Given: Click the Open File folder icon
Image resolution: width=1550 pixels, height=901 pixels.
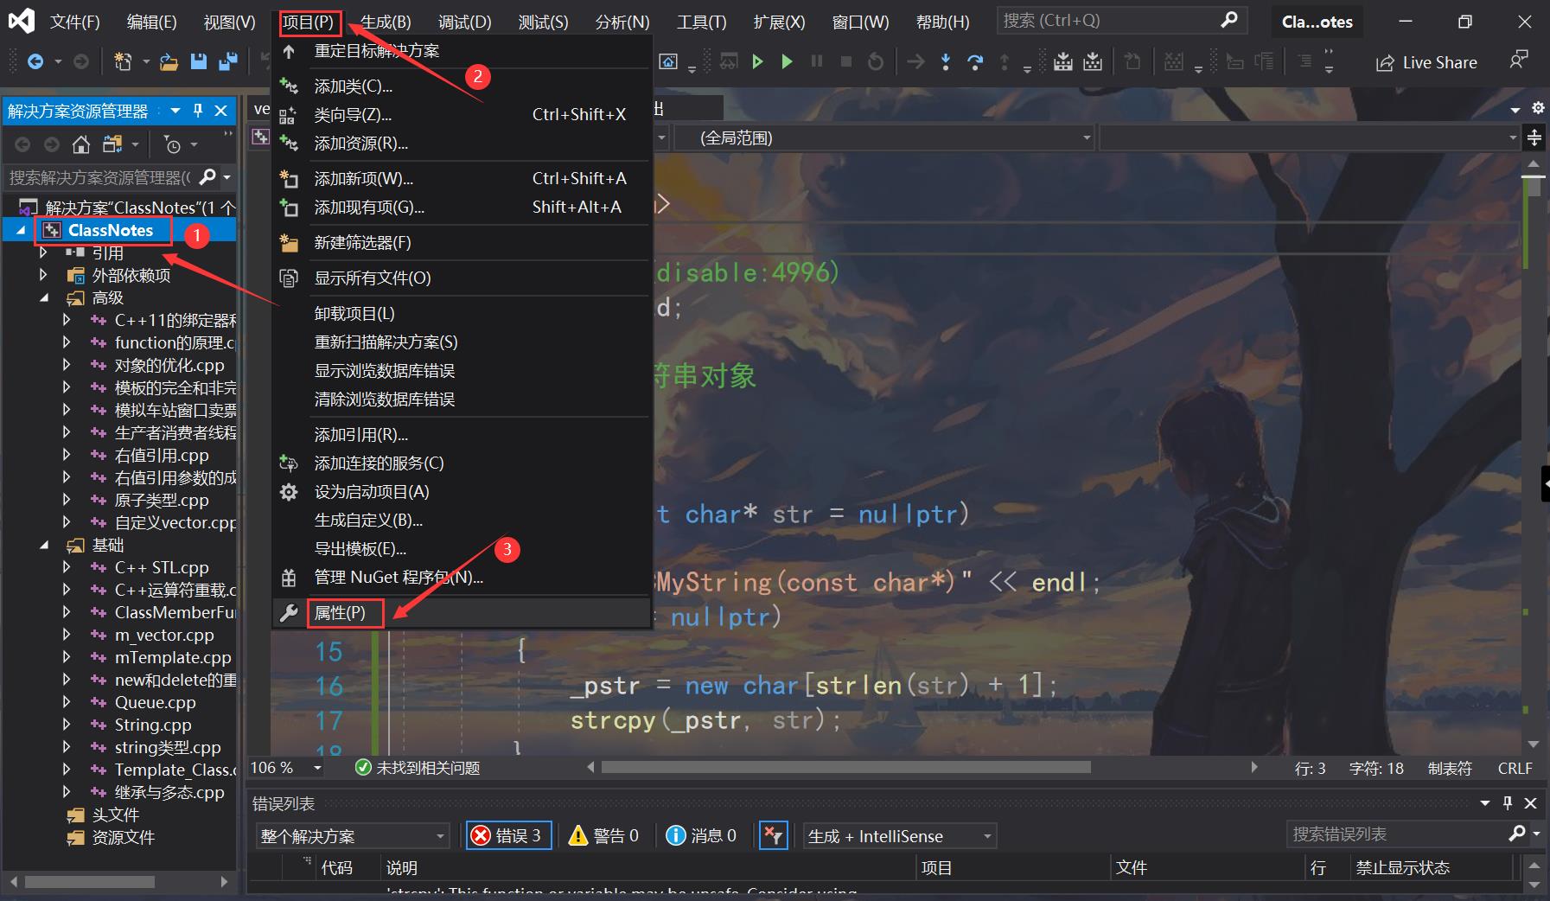Looking at the screenshot, I should pos(169,61).
